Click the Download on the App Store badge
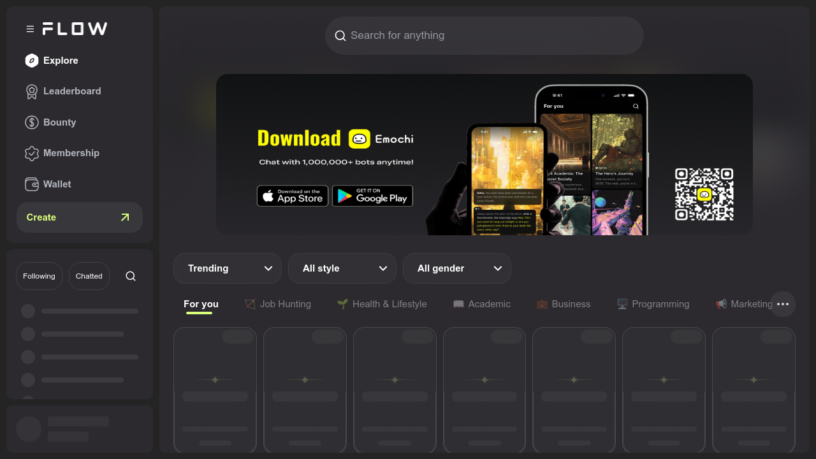 (x=292, y=196)
